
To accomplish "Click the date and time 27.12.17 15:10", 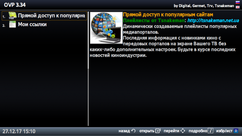I will click(19, 131).
